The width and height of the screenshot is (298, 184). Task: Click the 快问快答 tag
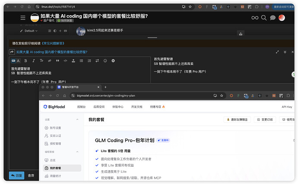[x=65, y=21]
